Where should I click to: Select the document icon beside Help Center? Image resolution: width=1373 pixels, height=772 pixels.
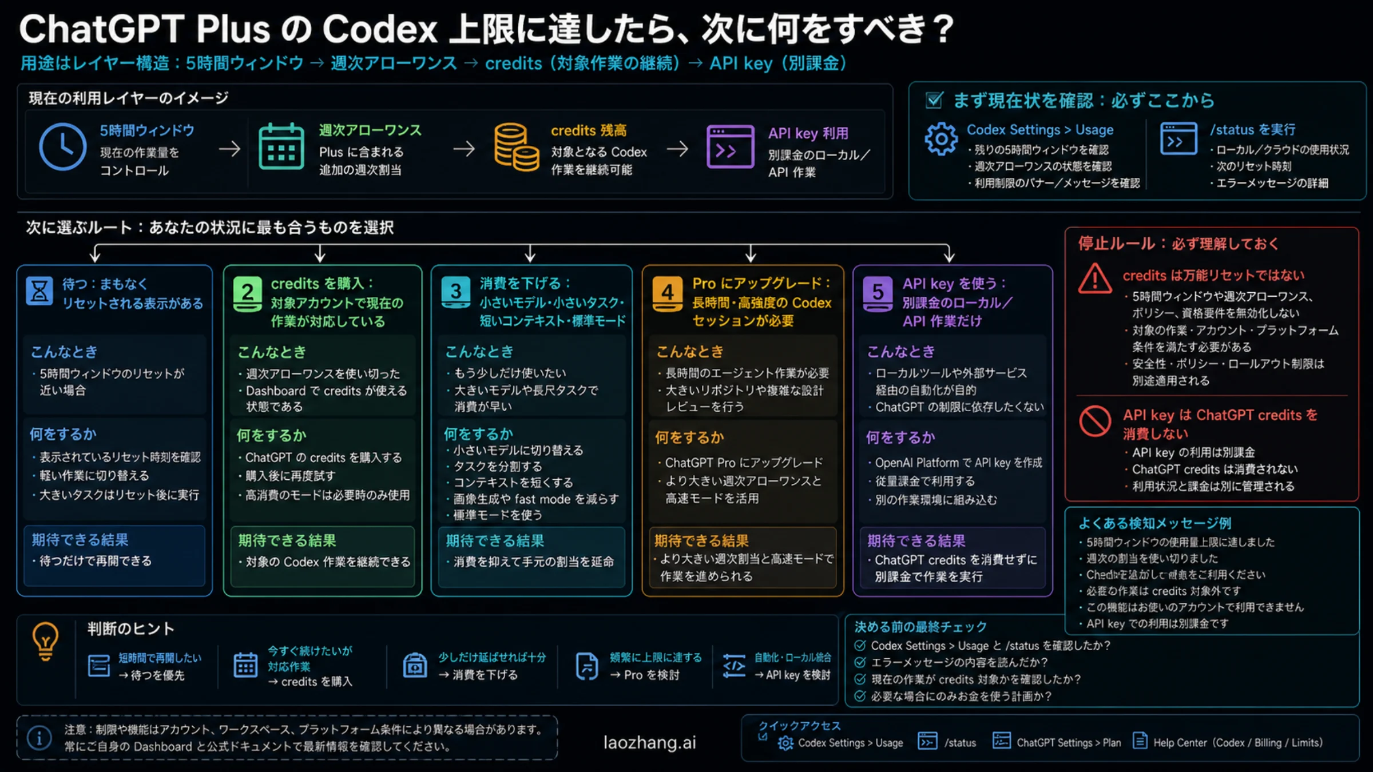click(x=1140, y=741)
